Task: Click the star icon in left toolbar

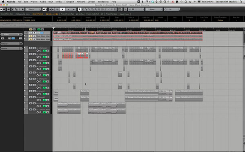Action: point(23,9)
